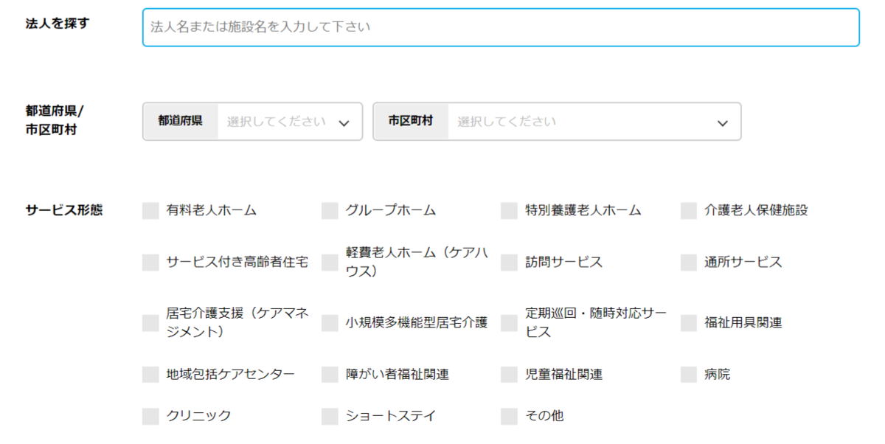Tick the 訪問サービス checkbox
The height and width of the screenshot is (444, 885).
pos(509,263)
